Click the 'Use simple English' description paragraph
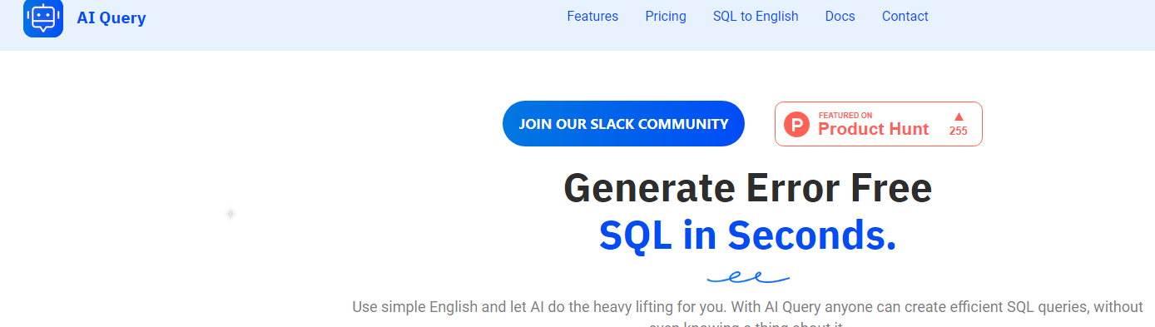This screenshot has height=327, width=1155. click(747, 314)
